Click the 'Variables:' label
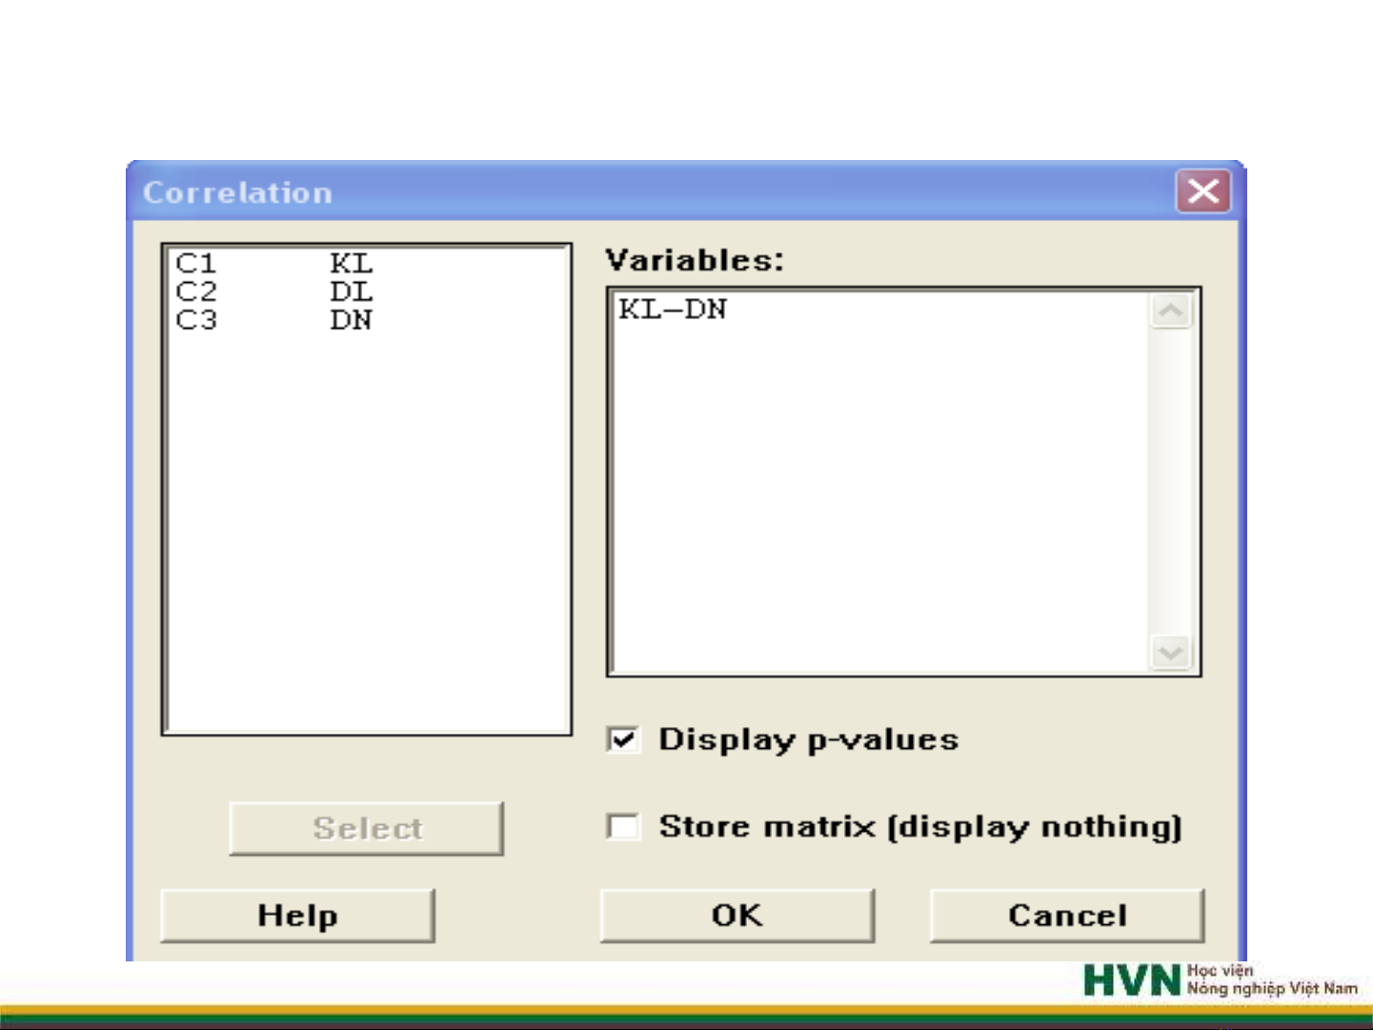Screen dimensions: 1373x1030 [695, 260]
